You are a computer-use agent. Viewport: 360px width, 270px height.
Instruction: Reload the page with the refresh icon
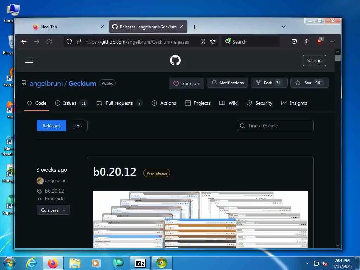tap(49, 42)
